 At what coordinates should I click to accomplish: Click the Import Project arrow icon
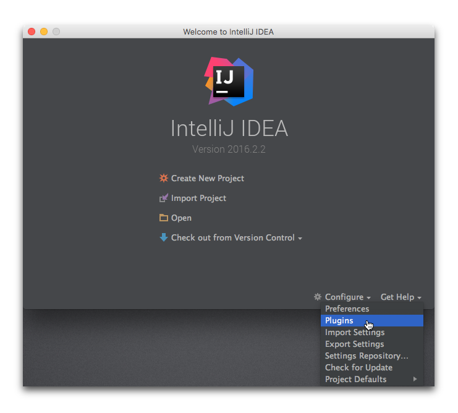tap(164, 198)
